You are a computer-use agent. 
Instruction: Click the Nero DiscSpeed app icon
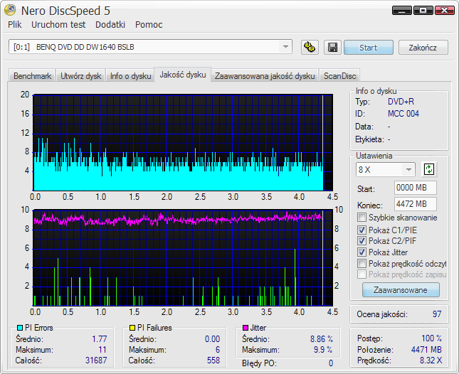point(10,10)
